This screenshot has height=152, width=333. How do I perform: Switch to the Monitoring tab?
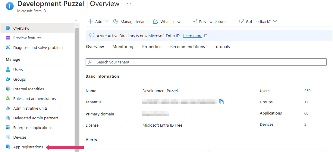tap(123, 47)
